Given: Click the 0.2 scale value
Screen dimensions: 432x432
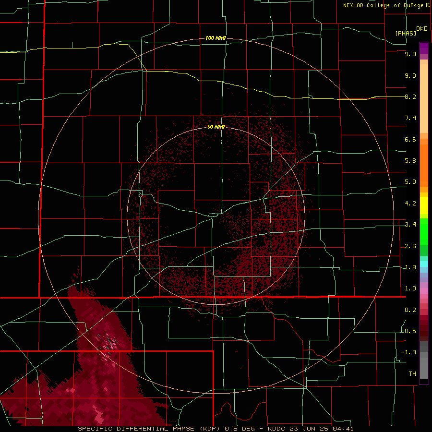Looking at the screenshot, I should (410, 310).
